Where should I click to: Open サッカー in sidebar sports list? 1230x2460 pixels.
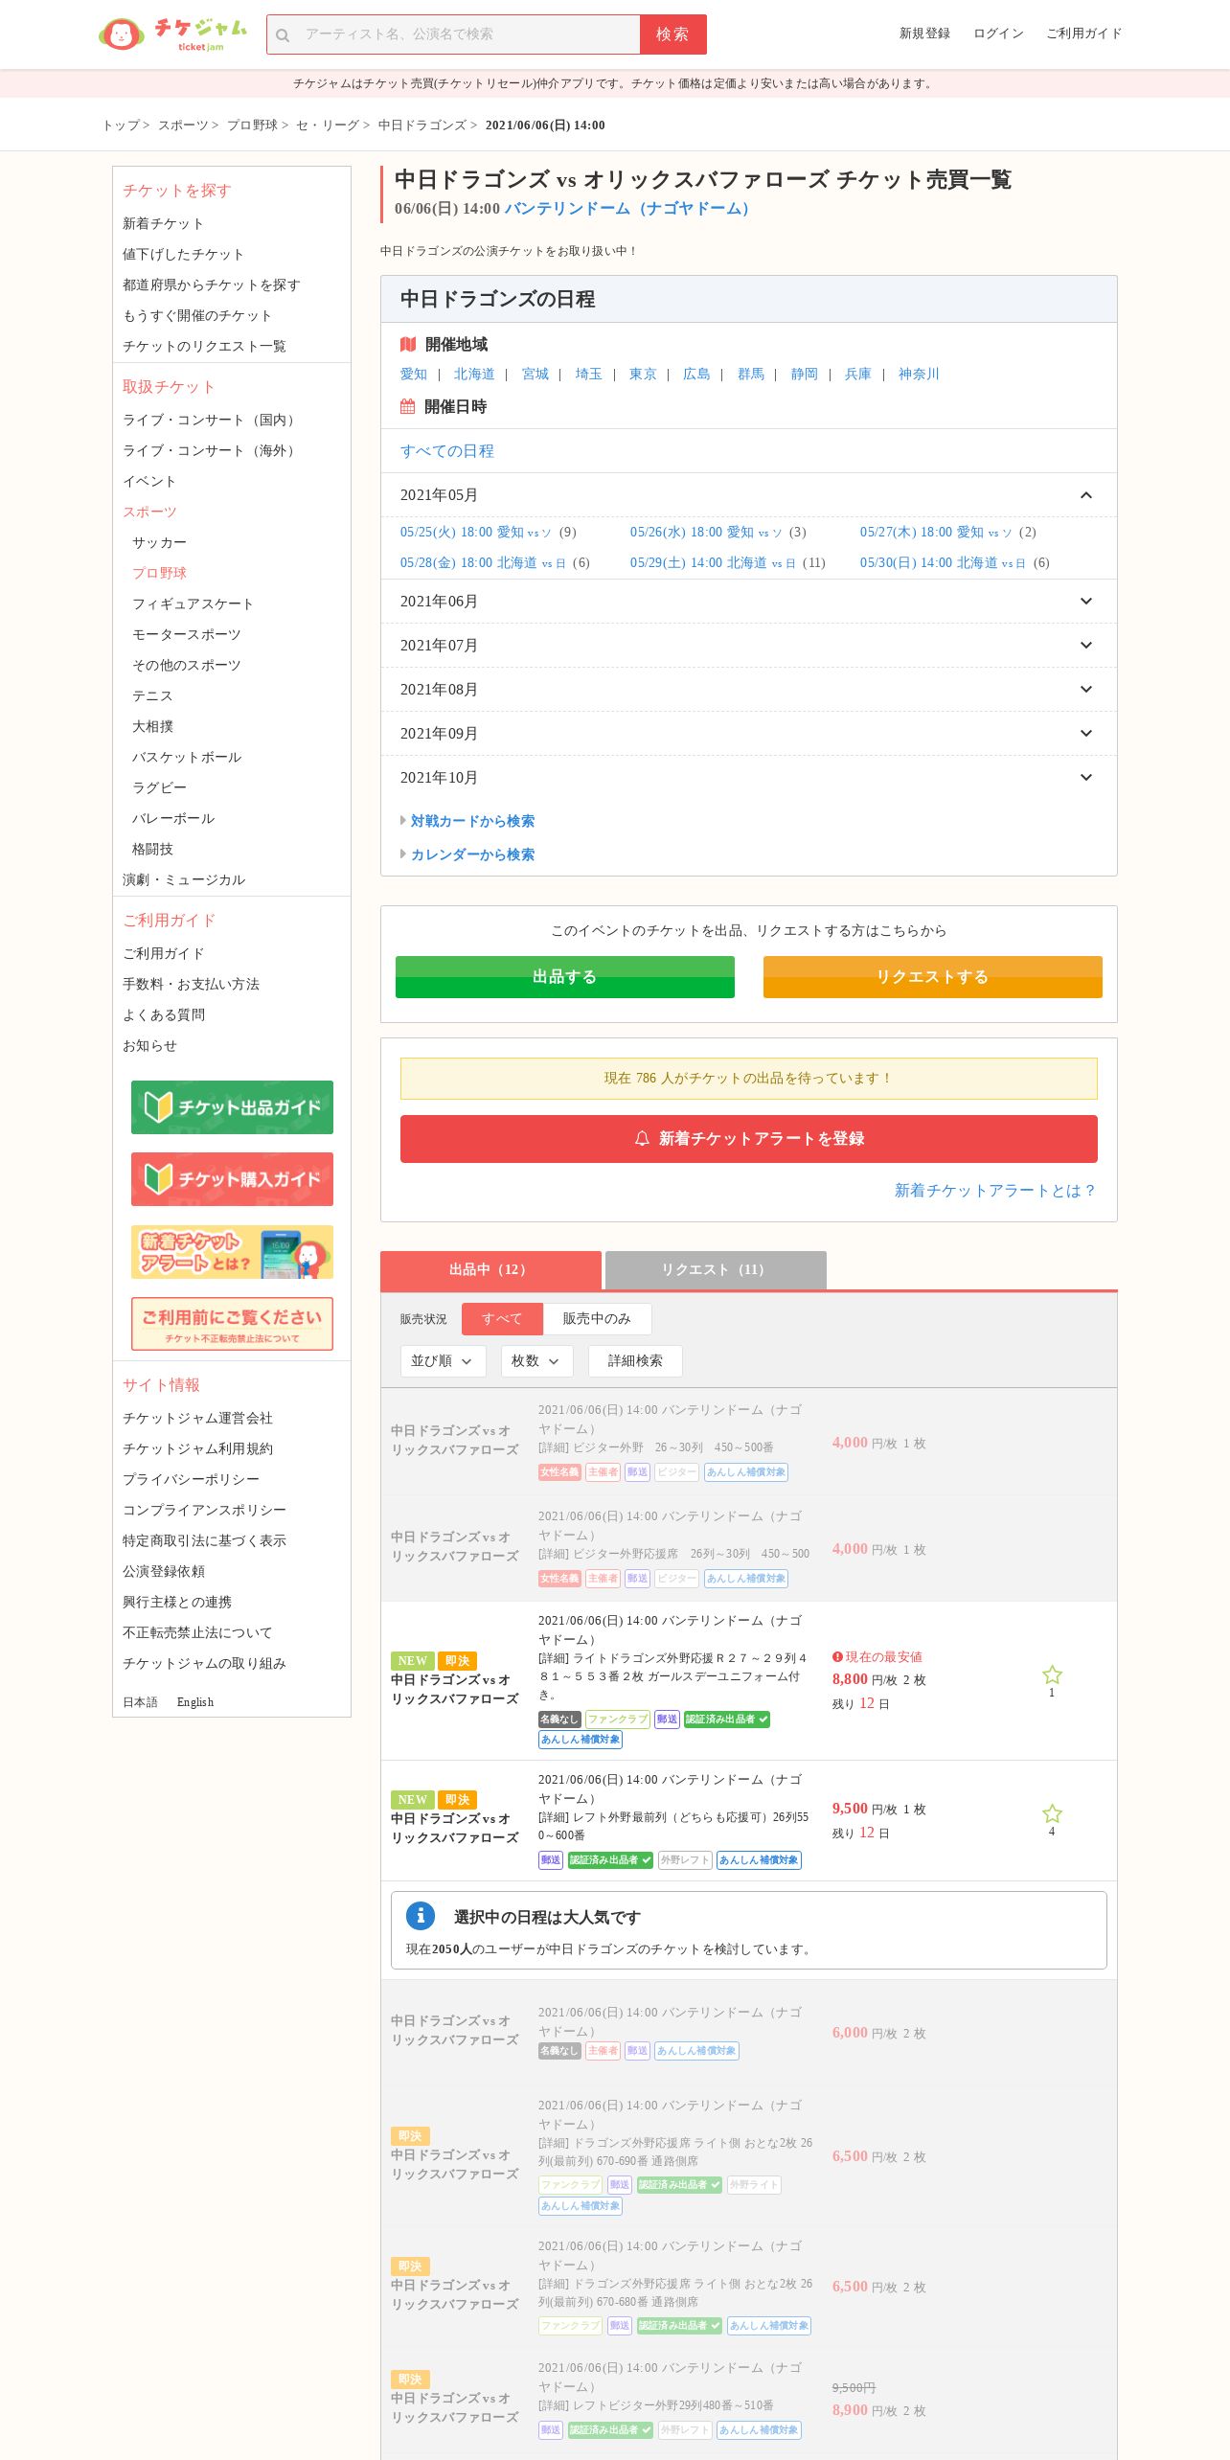[x=160, y=542]
